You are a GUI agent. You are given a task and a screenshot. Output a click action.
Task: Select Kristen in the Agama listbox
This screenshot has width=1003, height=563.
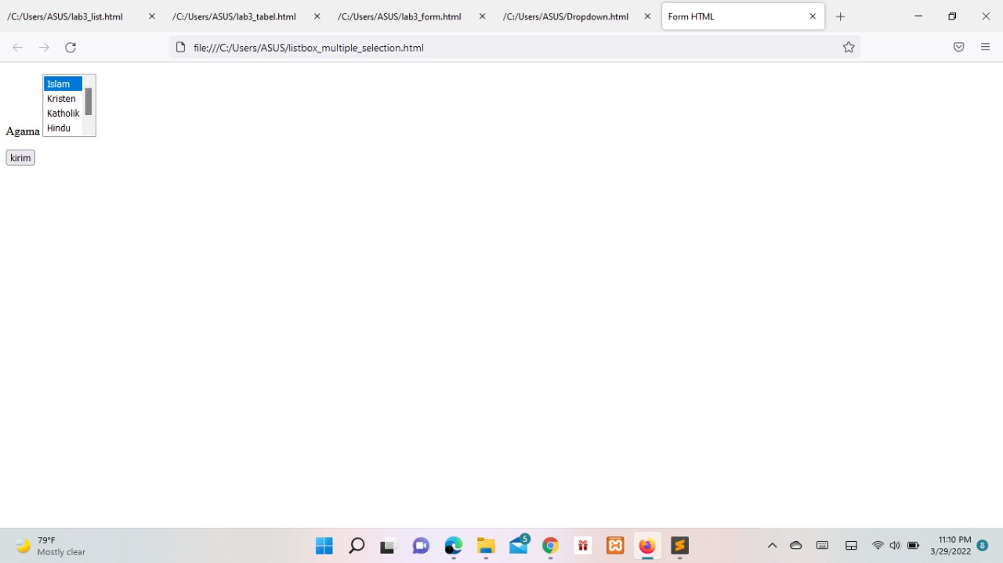[63, 99]
